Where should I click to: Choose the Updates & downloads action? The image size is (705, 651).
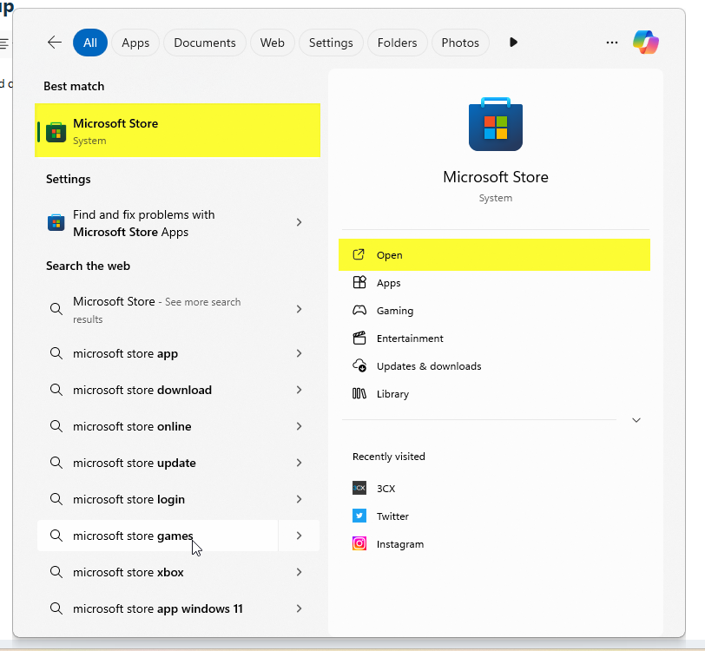tap(494, 366)
